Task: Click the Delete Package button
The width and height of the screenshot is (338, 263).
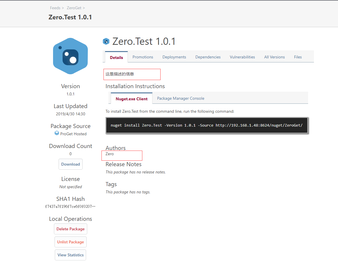Action: [x=70, y=229]
